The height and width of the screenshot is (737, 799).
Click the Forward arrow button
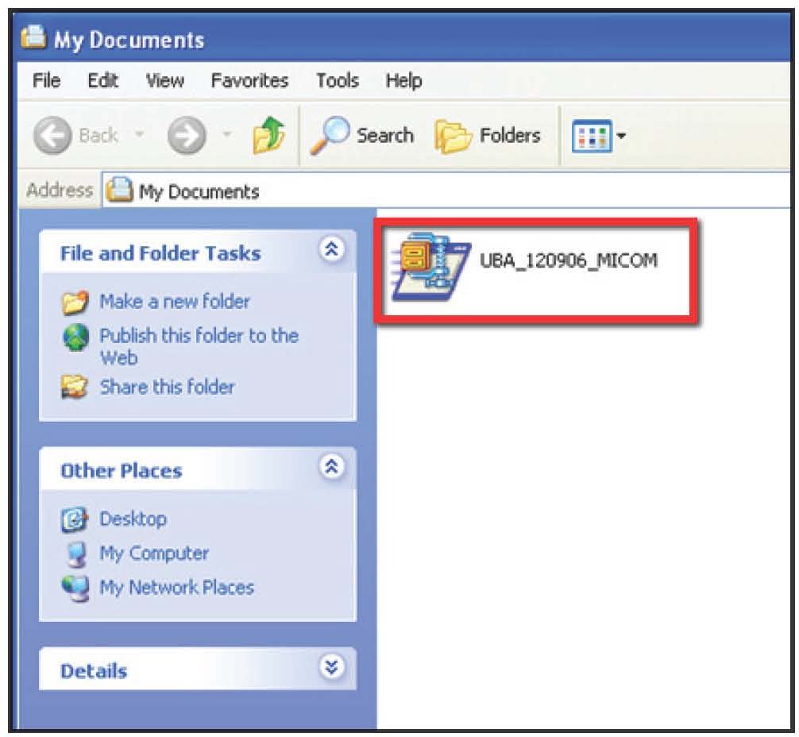tap(187, 135)
